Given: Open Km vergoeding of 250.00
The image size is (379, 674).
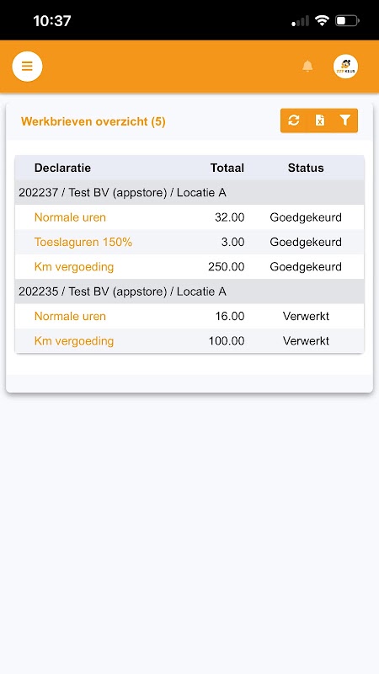Looking at the screenshot, I should coord(74,267).
